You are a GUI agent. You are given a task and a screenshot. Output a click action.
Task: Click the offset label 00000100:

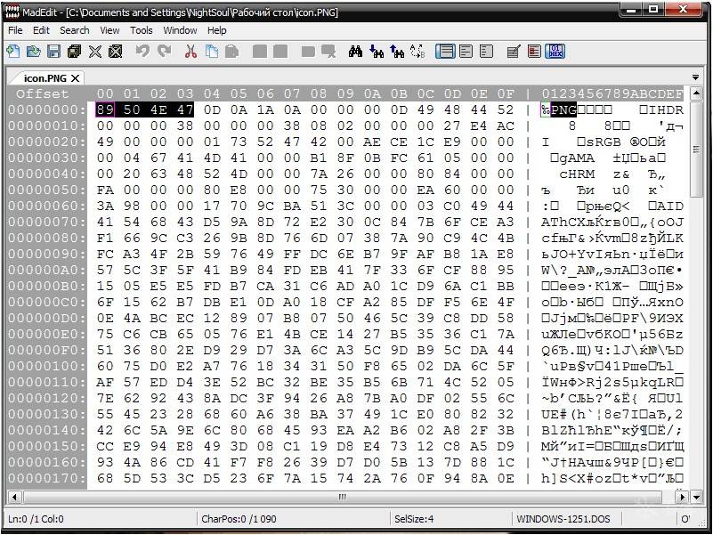click(x=47, y=366)
